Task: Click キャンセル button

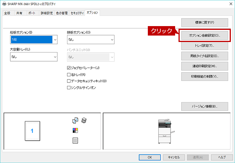Action: click(x=174, y=157)
